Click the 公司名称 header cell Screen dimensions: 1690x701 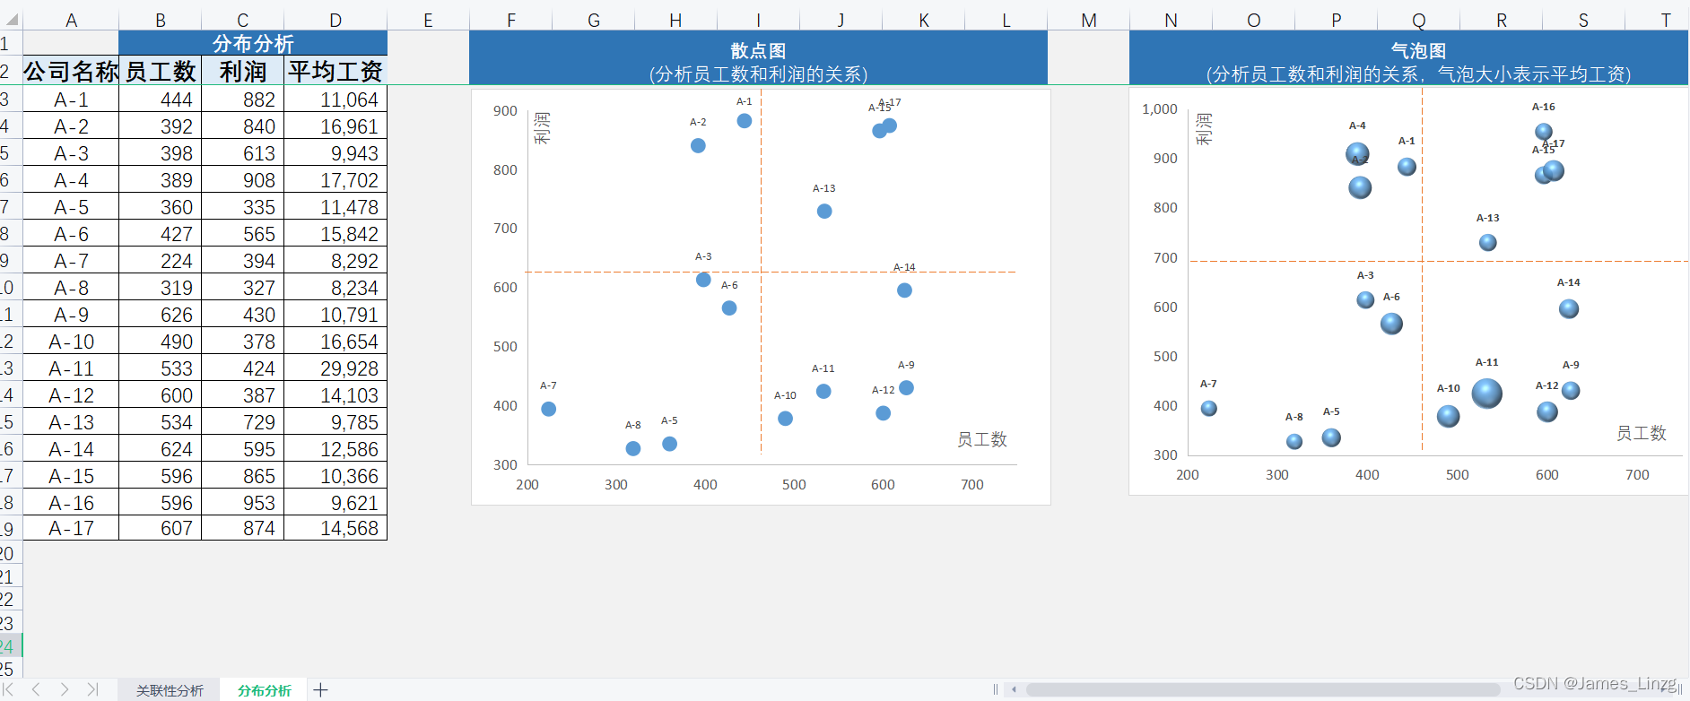click(x=71, y=71)
